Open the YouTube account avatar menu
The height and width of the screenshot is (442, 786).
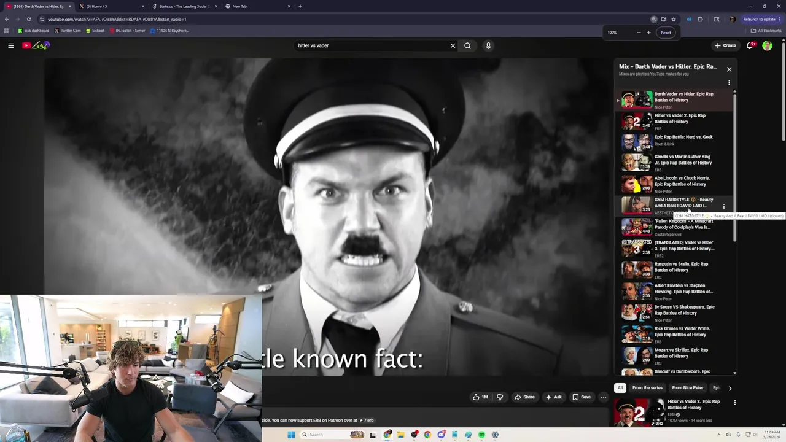pyautogui.click(x=767, y=45)
